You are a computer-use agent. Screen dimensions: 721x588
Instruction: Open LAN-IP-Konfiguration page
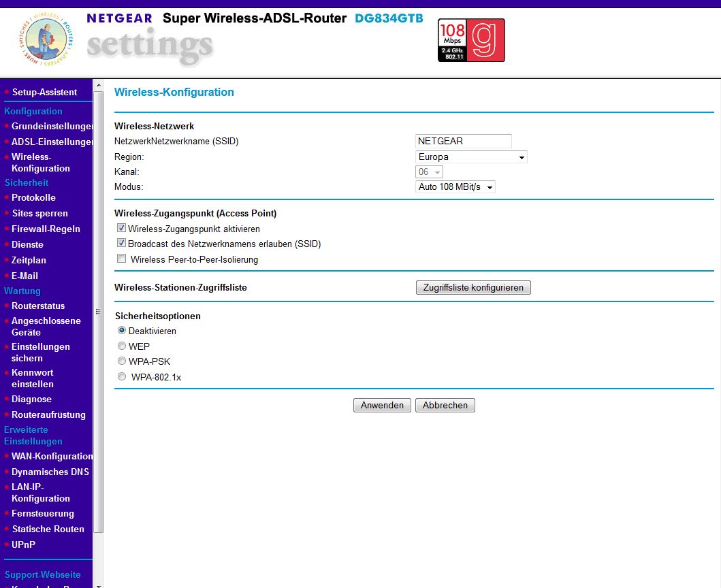point(40,492)
